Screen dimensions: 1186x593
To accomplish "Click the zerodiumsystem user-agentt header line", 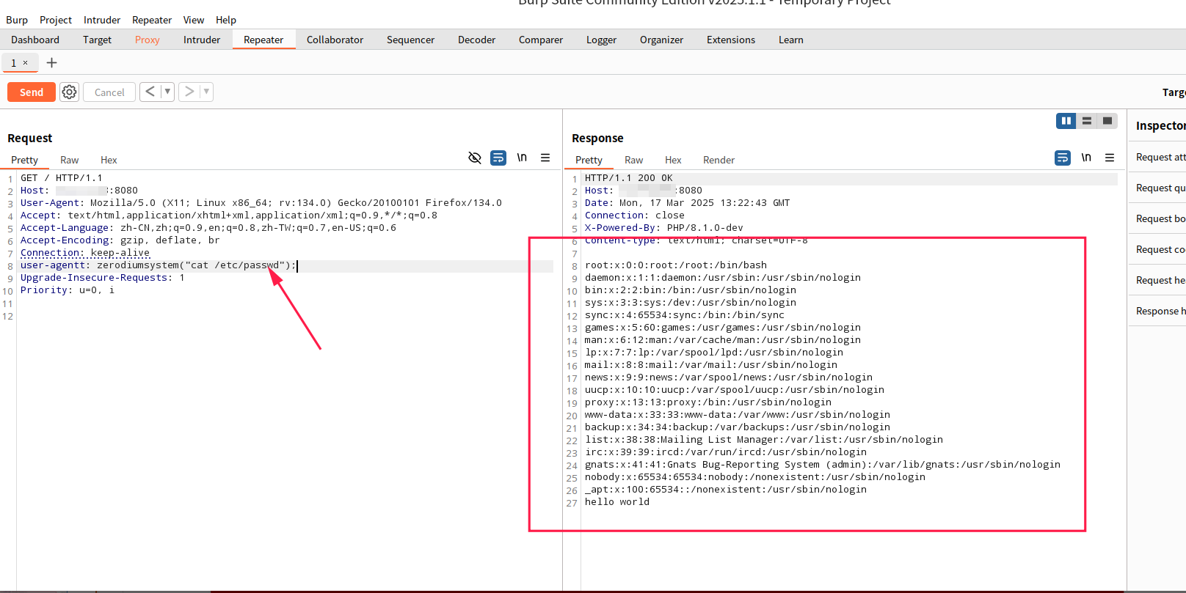I will 159,265.
